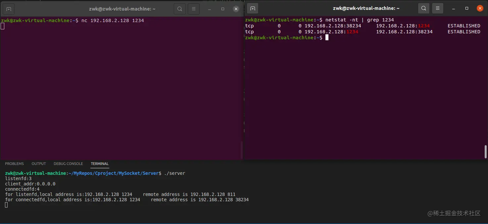Click the right terminal title bar text
The height and width of the screenshot is (224, 488).
[x=366, y=8]
